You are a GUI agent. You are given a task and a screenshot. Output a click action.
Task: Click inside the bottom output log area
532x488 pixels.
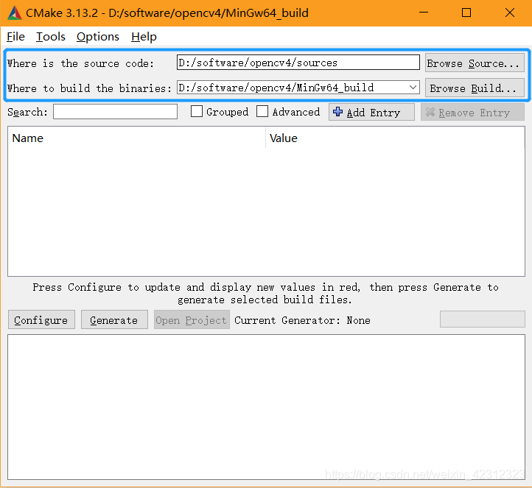(x=266, y=406)
